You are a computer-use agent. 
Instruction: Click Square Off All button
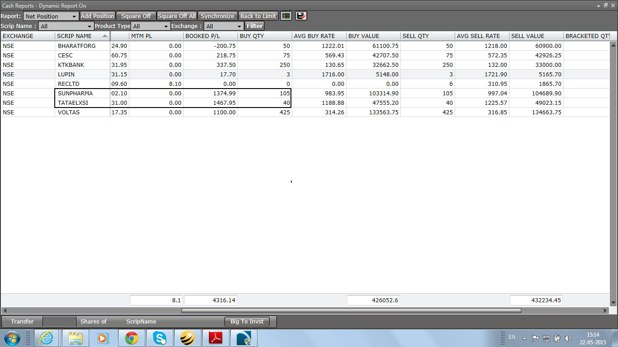tap(177, 16)
